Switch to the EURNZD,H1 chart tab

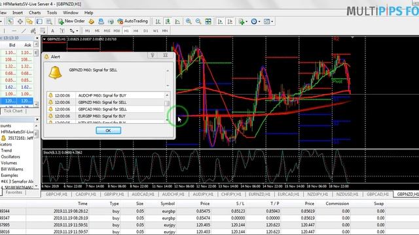coord(259,195)
